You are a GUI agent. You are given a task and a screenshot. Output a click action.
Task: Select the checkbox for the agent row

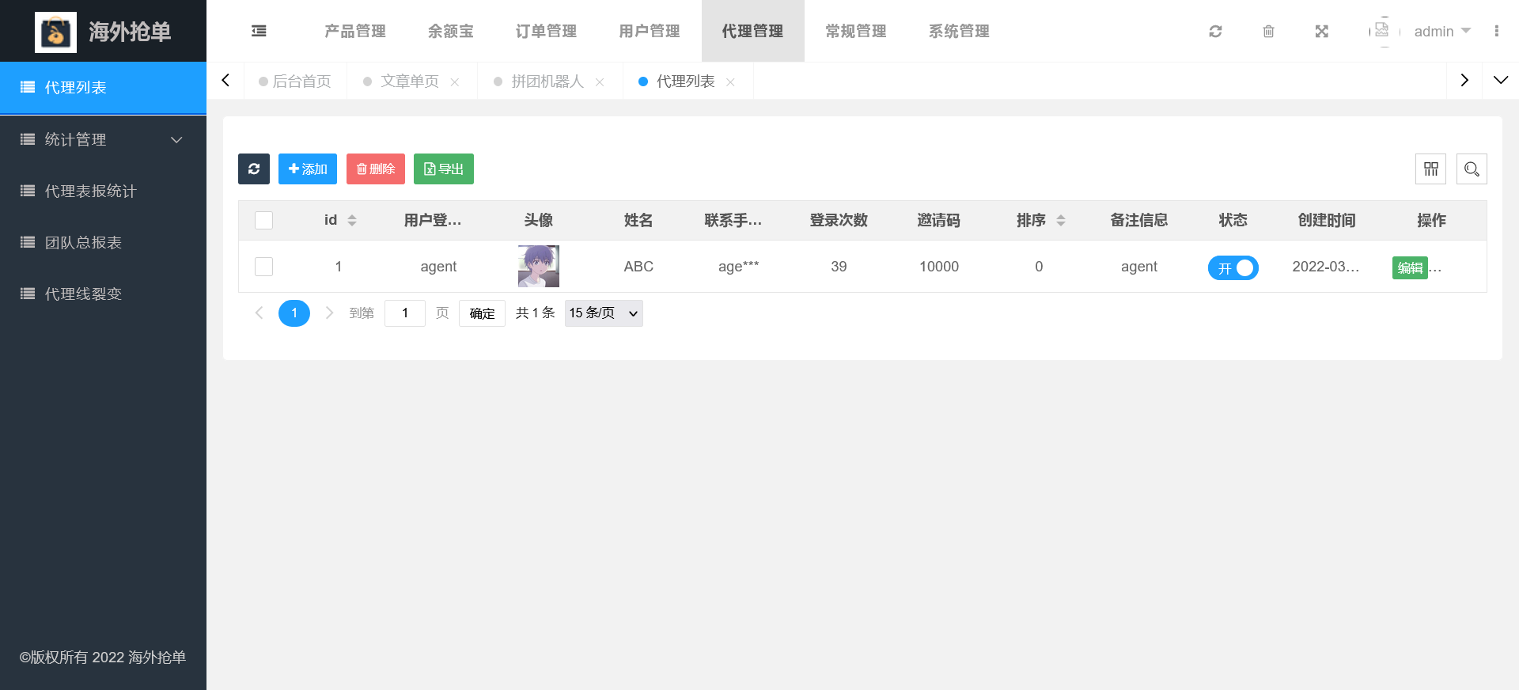[x=263, y=267]
